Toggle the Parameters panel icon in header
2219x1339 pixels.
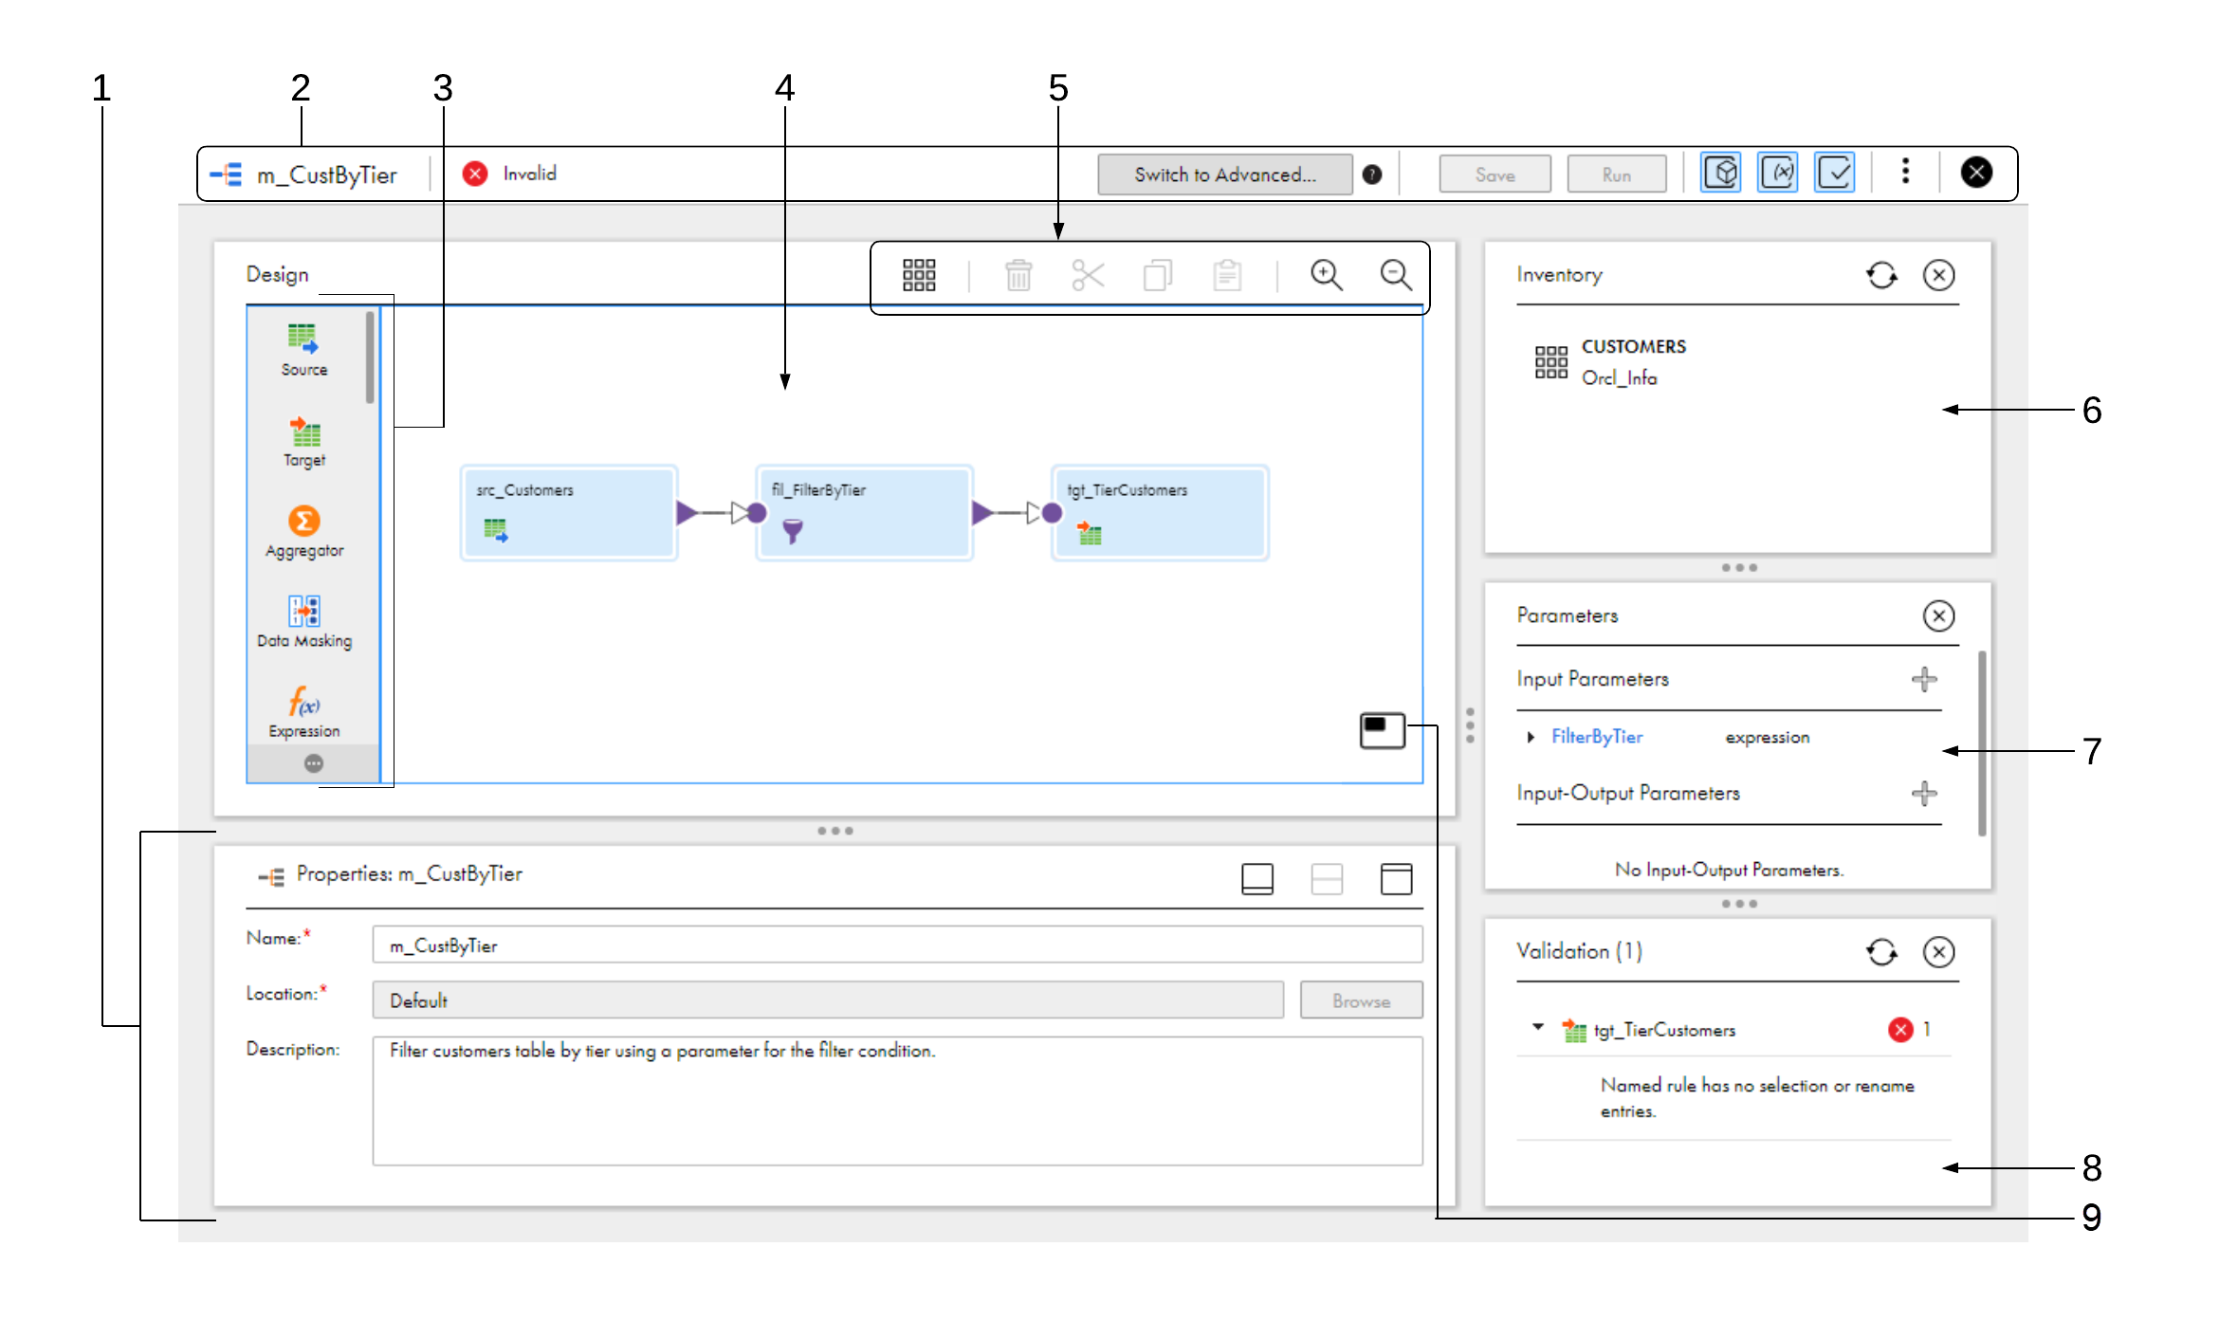tap(1778, 174)
